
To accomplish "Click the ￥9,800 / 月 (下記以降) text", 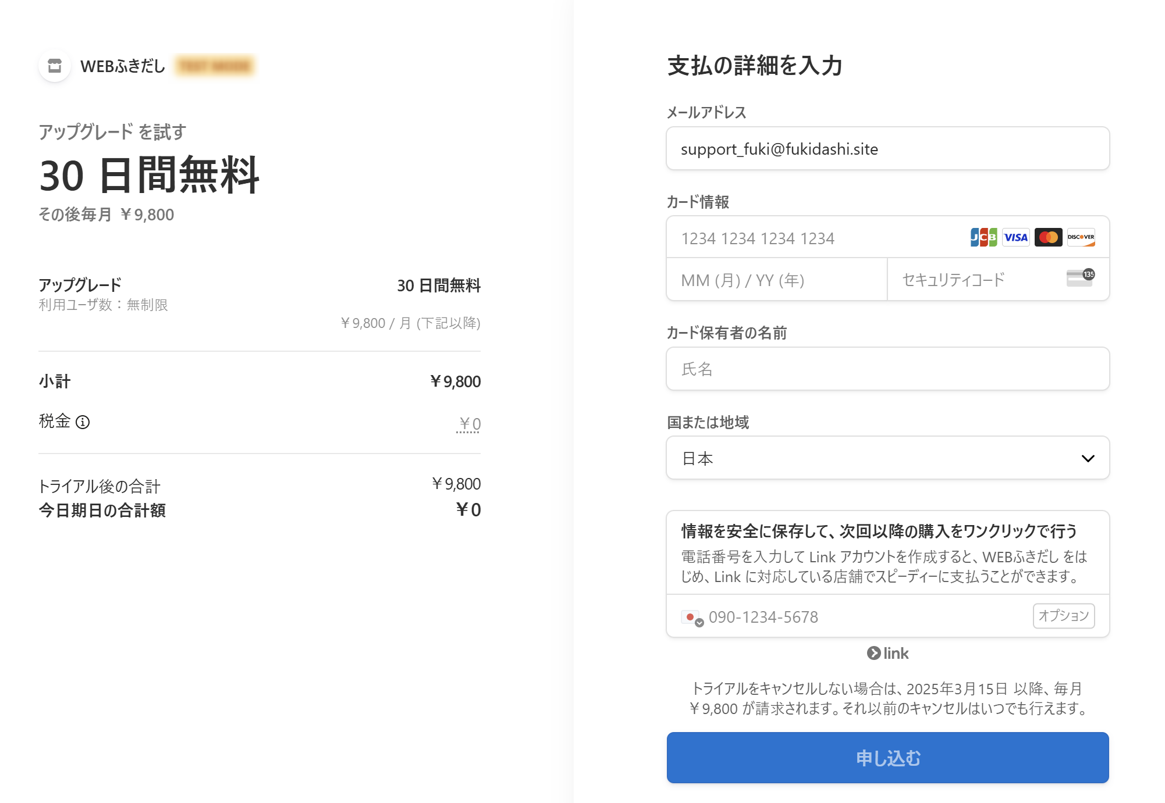I will (411, 323).
